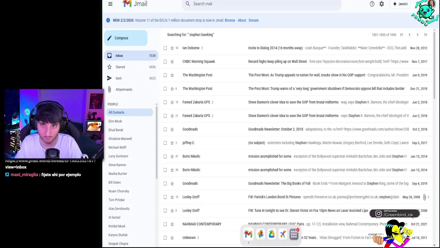Check the Goodreads Sep 4, 2019 checkbox
This screenshot has width=440, height=248.
[x=165, y=184]
